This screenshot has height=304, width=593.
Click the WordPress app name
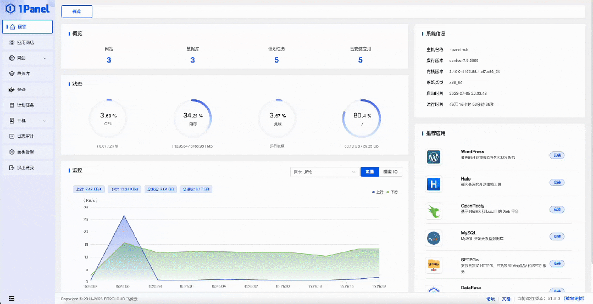pos(472,151)
